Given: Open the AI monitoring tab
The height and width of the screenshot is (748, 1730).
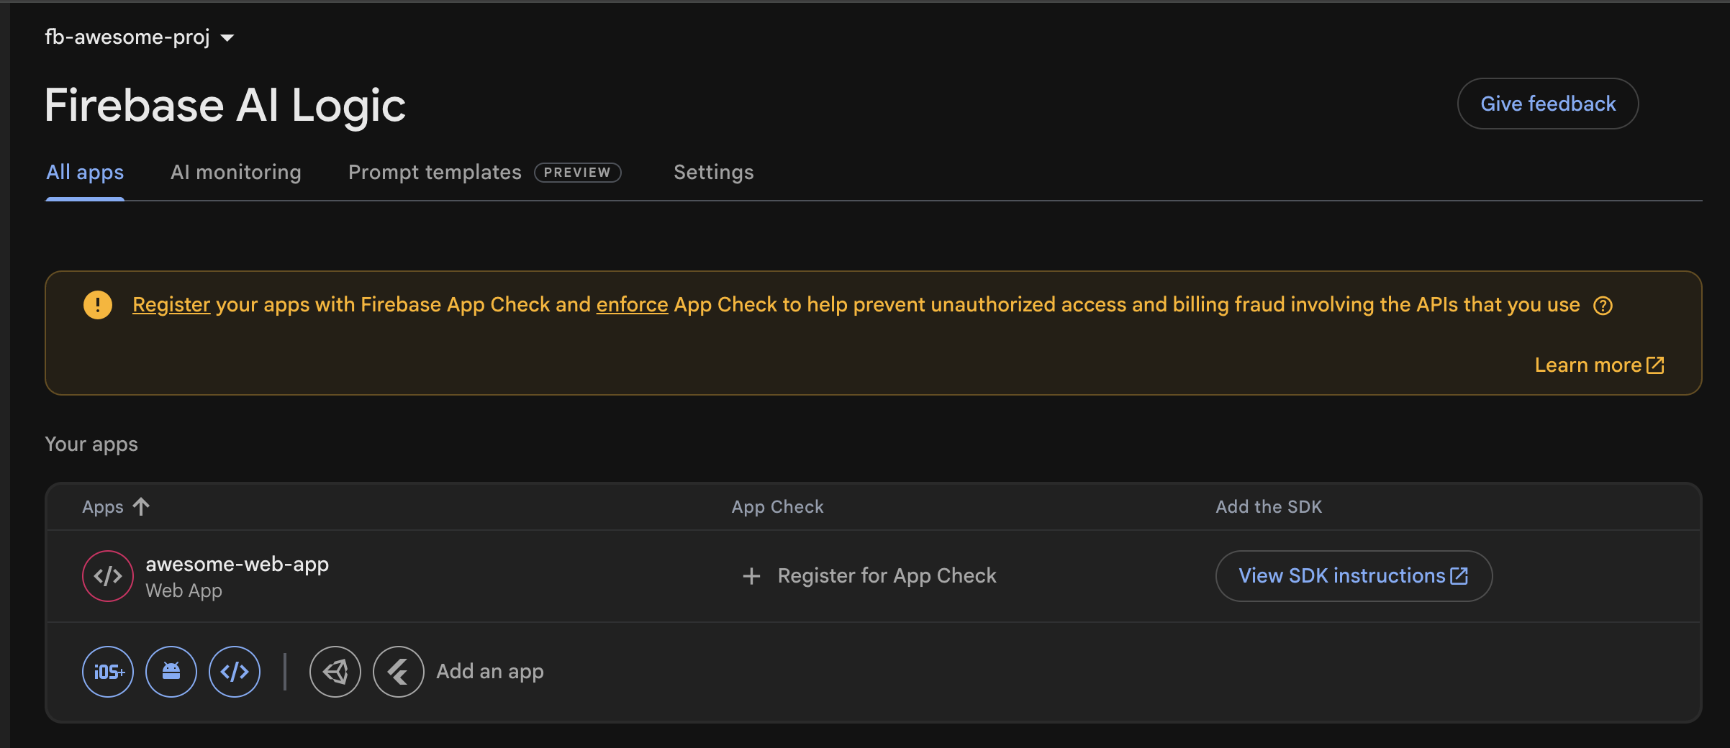Looking at the screenshot, I should 236,173.
